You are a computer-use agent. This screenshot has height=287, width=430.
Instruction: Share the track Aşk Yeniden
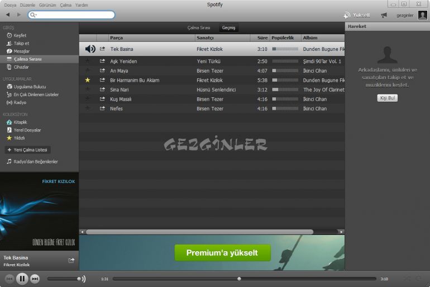click(x=102, y=61)
